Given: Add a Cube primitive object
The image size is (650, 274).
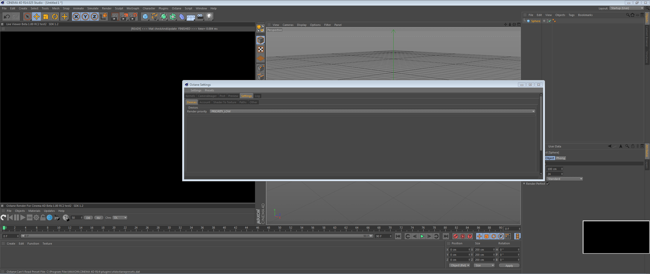Looking at the screenshot, I should tap(145, 17).
